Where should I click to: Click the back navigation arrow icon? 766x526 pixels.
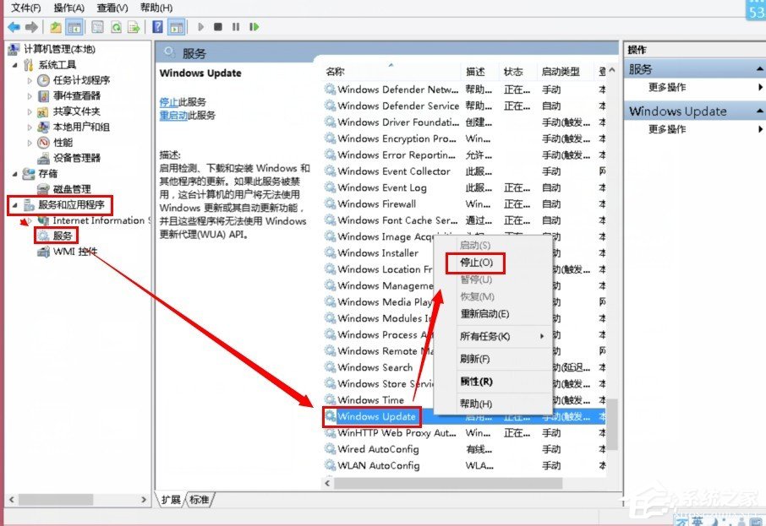tap(13, 26)
